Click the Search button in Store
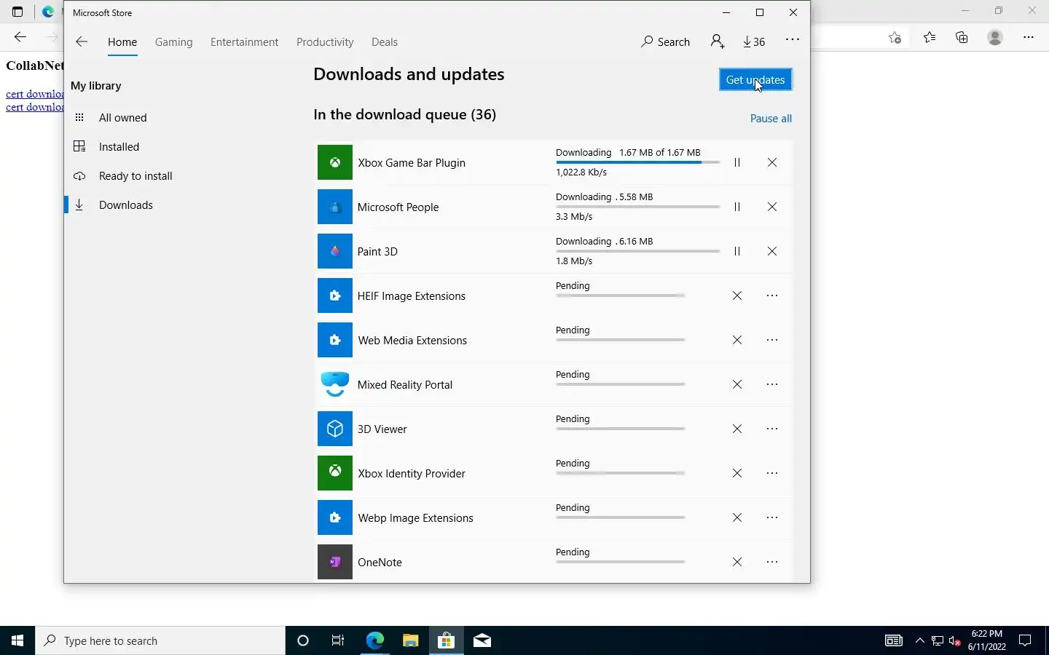This screenshot has height=655, width=1049. [666, 42]
